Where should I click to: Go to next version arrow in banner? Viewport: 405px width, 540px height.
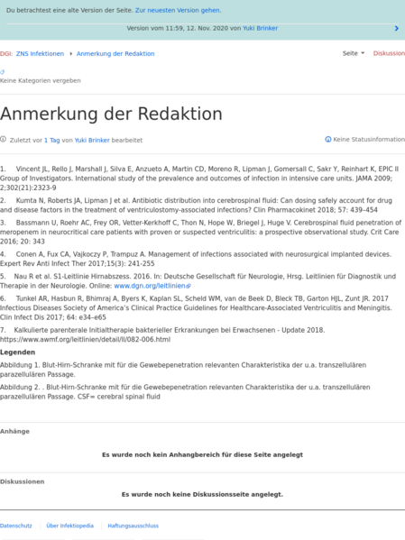[x=396, y=28]
